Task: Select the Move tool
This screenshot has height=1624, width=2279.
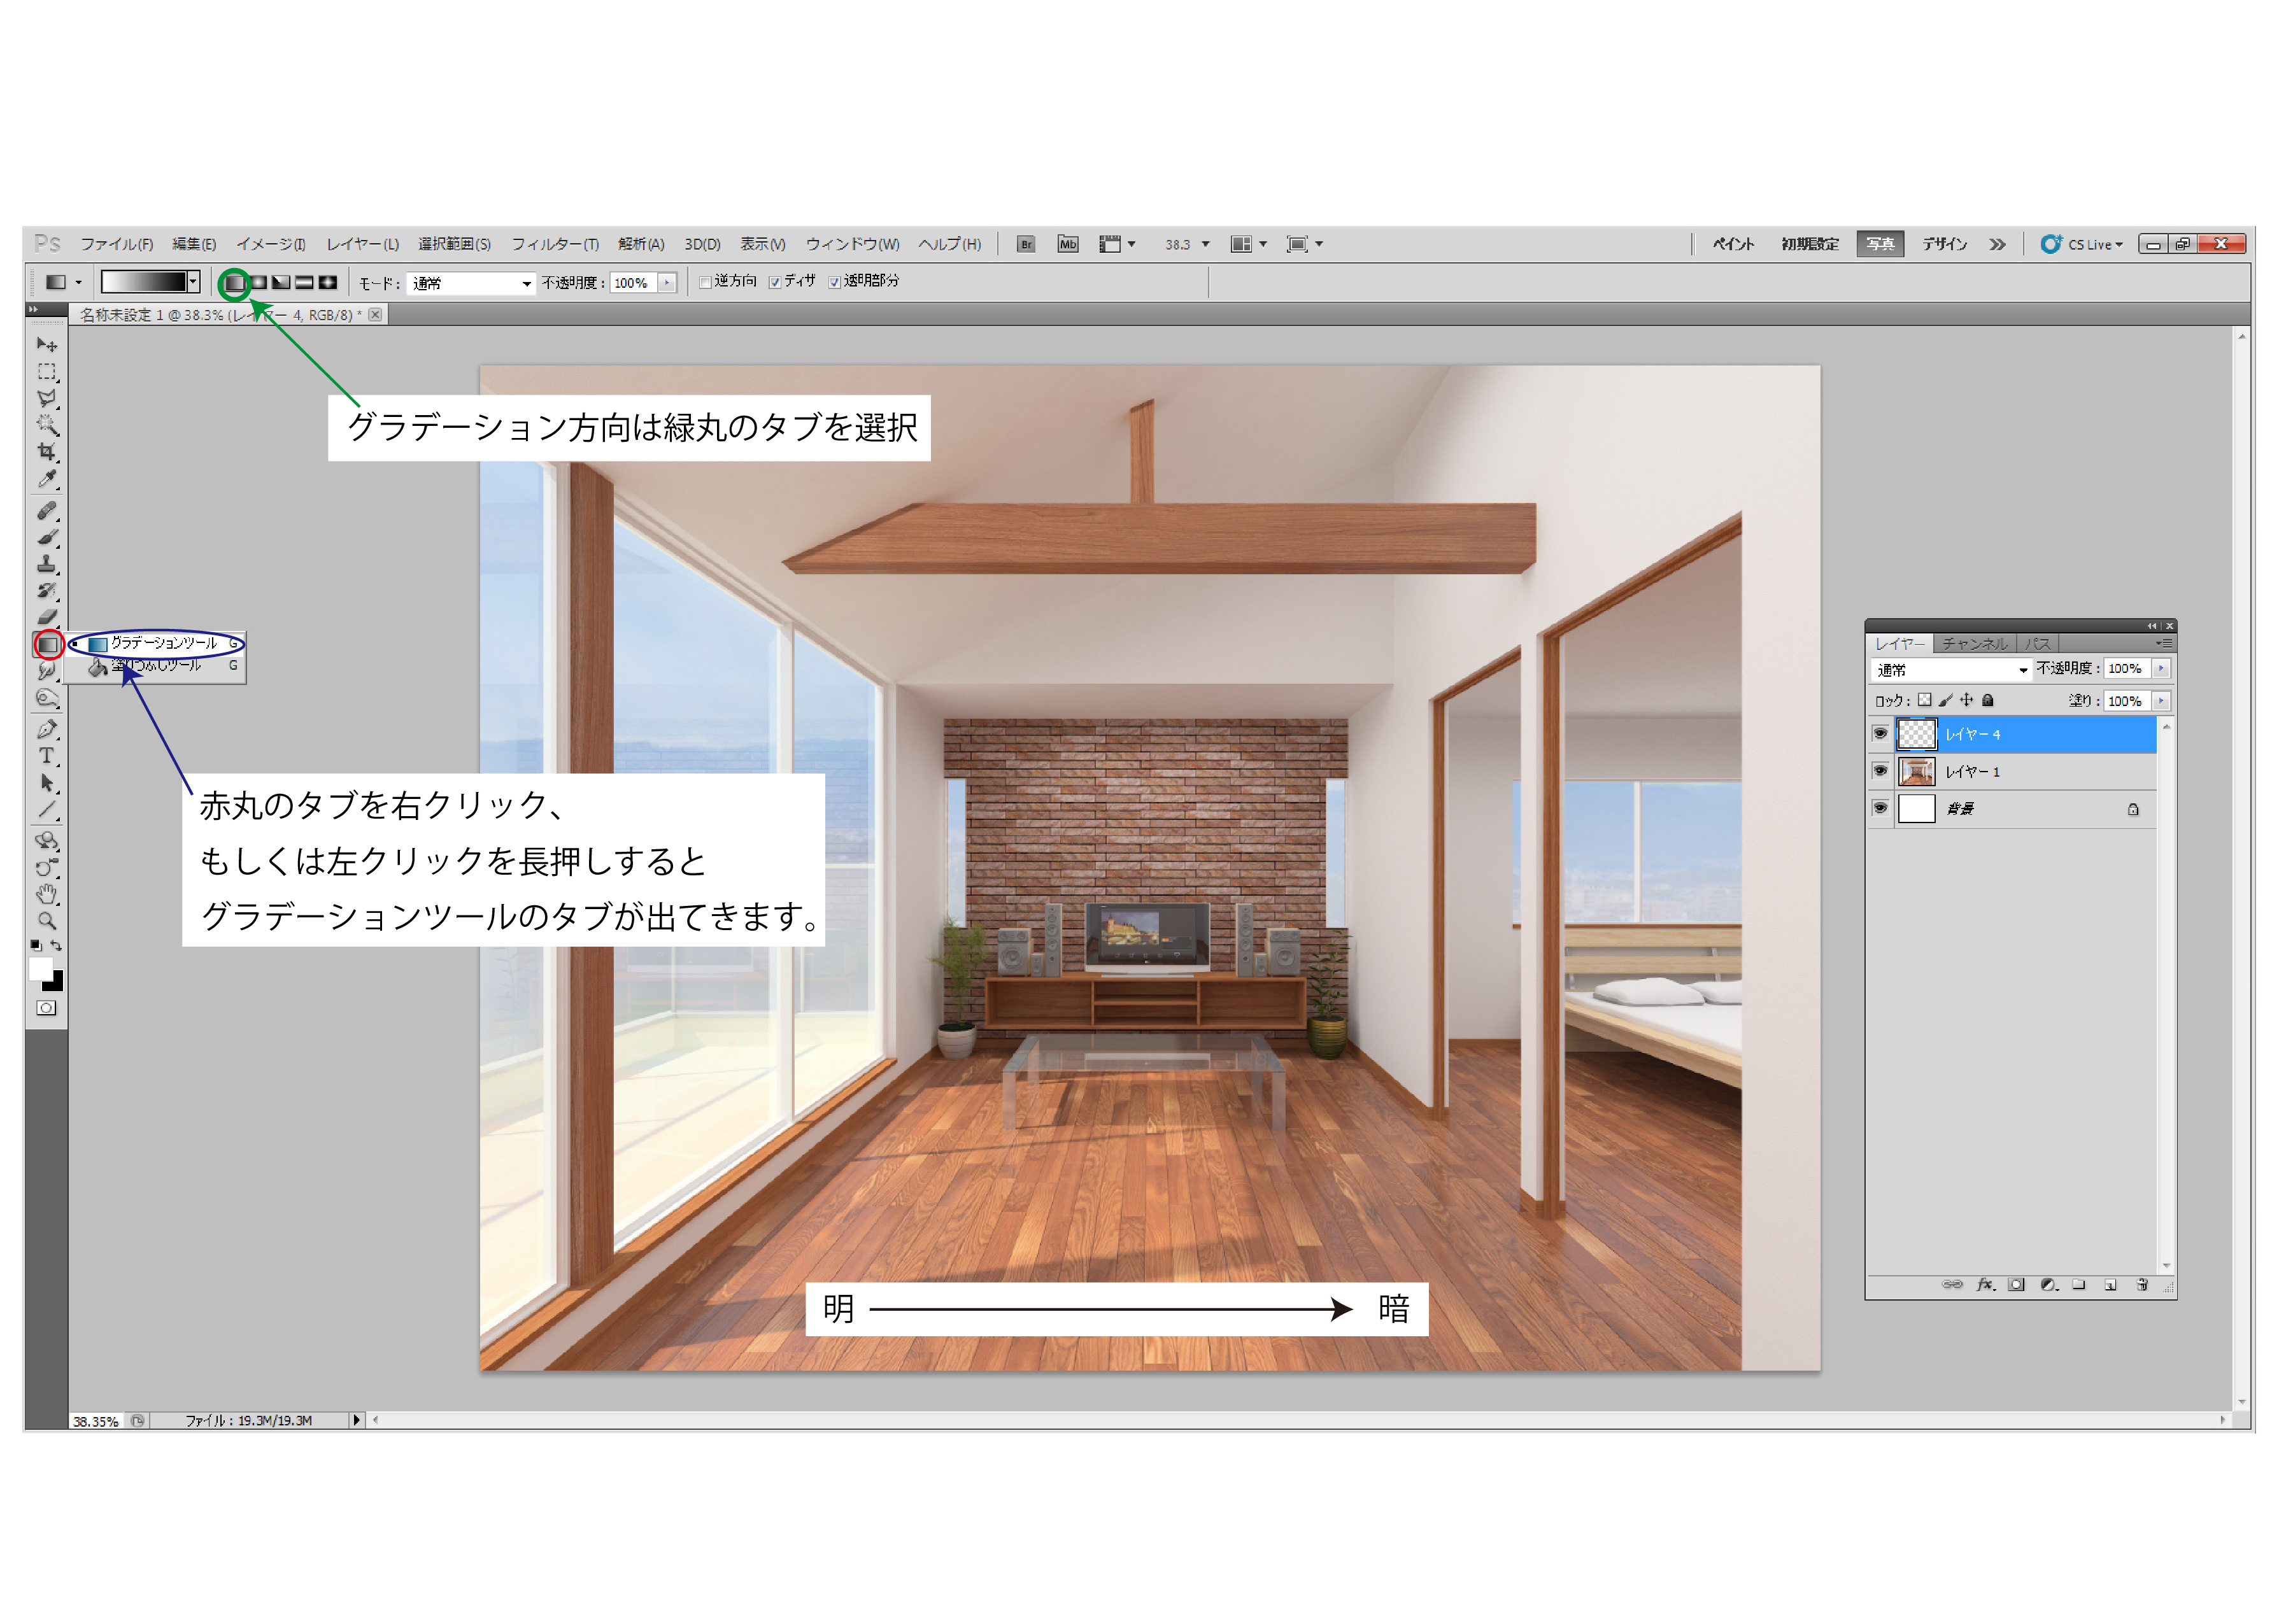Action: click(46, 345)
